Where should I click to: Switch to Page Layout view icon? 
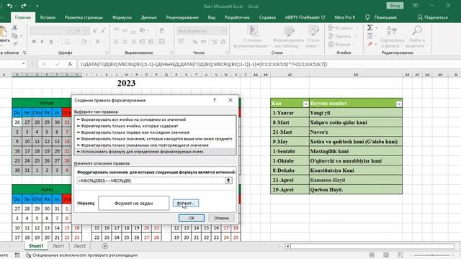386,255
